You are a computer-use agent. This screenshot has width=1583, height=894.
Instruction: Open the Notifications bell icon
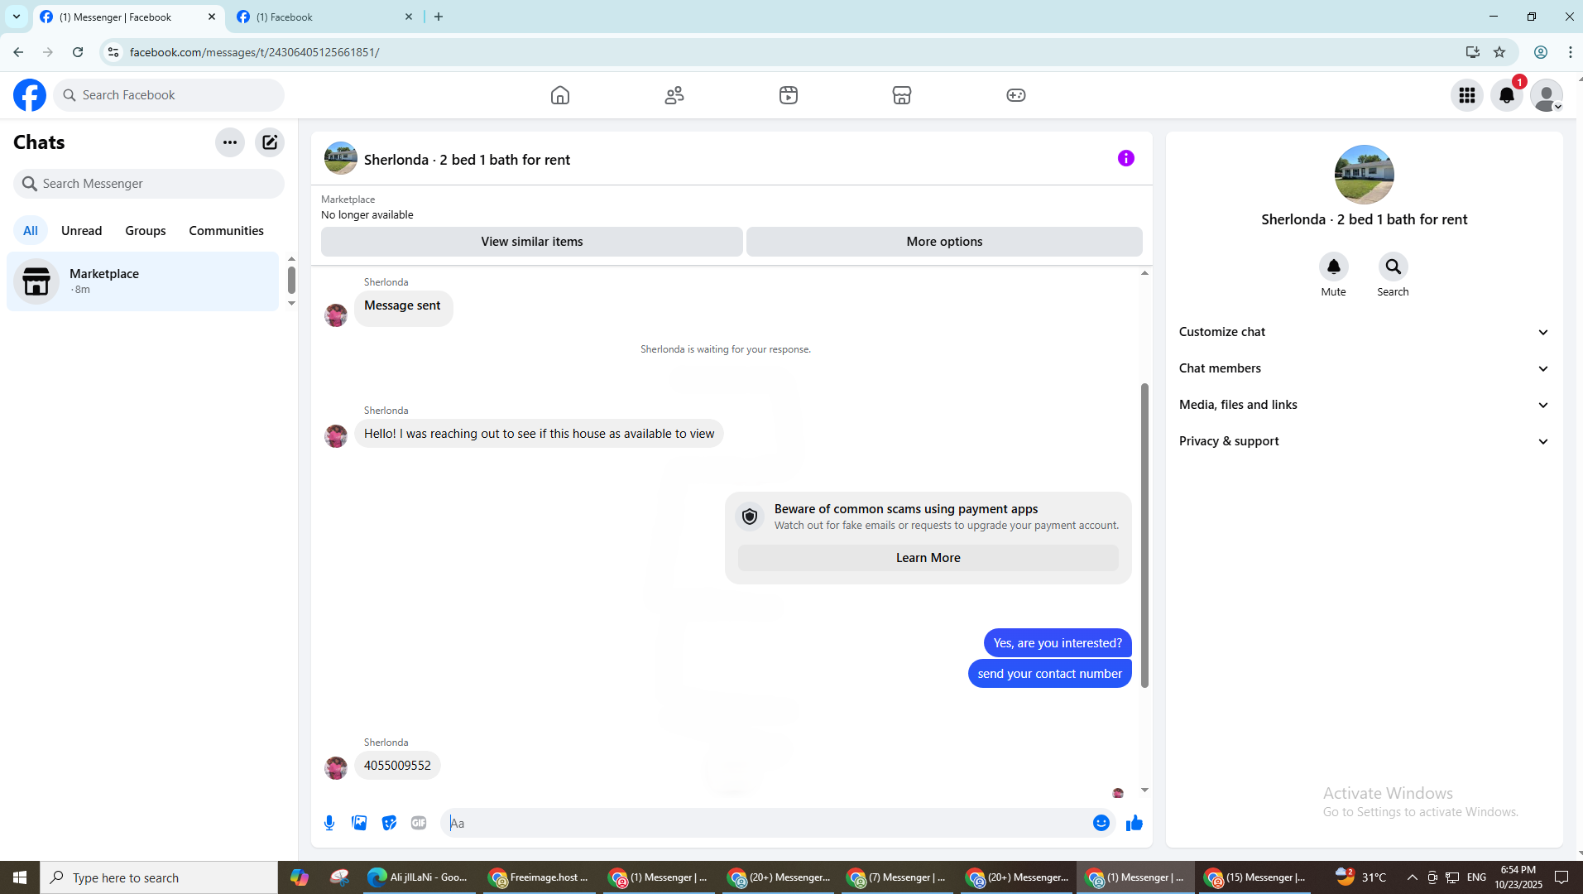[1507, 95]
